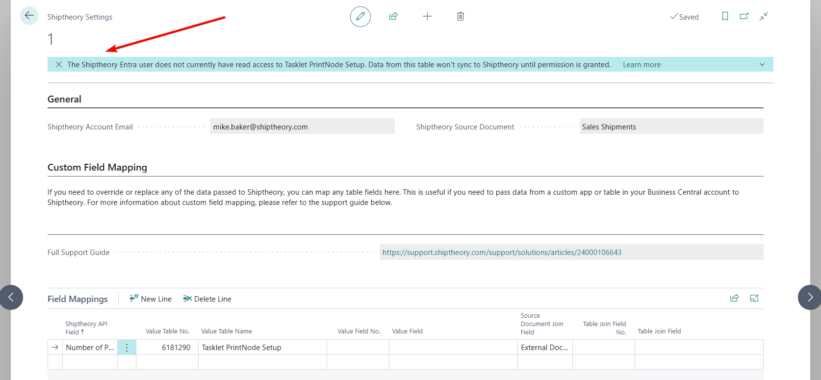Click the pencil edit icon
The image size is (821, 380).
point(360,17)
